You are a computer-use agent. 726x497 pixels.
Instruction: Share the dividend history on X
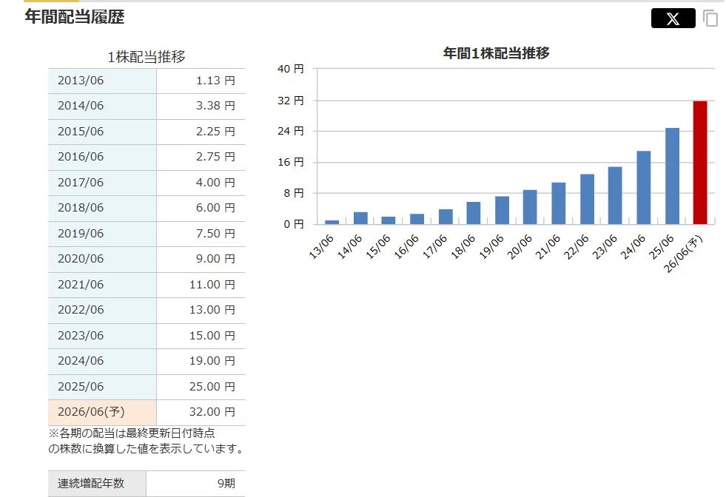(673, 18)
